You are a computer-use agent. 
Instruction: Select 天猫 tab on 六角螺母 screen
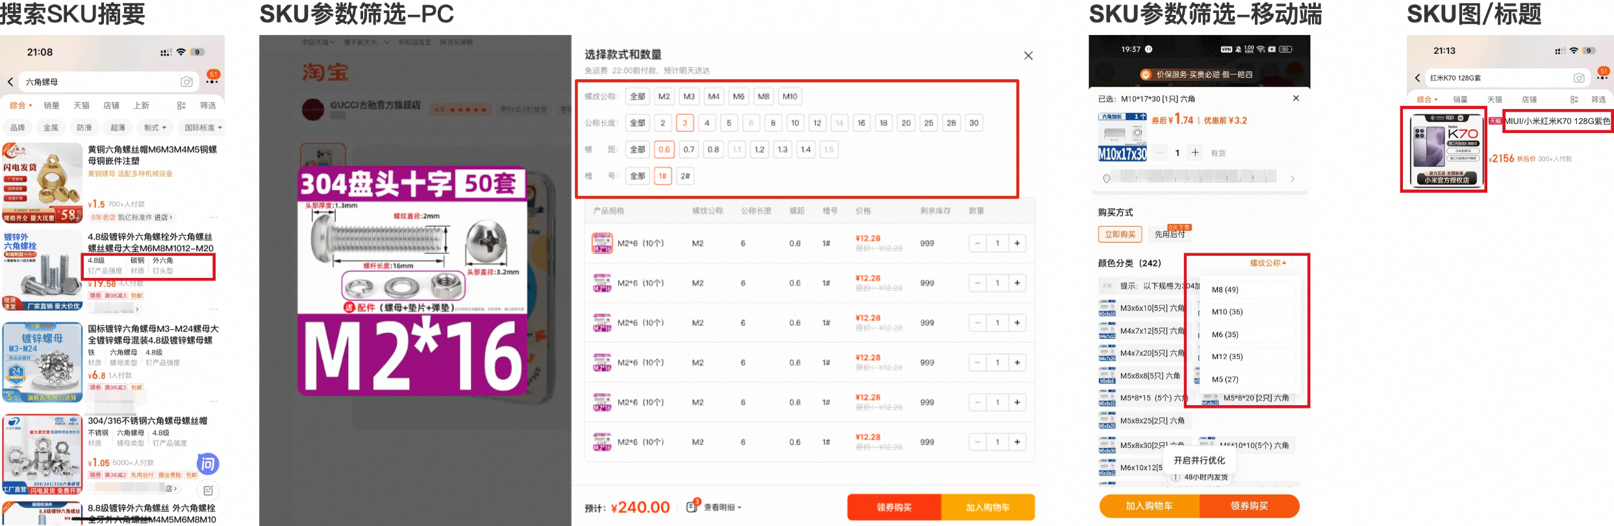[x=81, y=105]
